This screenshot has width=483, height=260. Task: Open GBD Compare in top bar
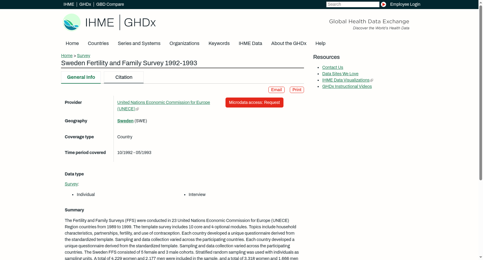110,4
